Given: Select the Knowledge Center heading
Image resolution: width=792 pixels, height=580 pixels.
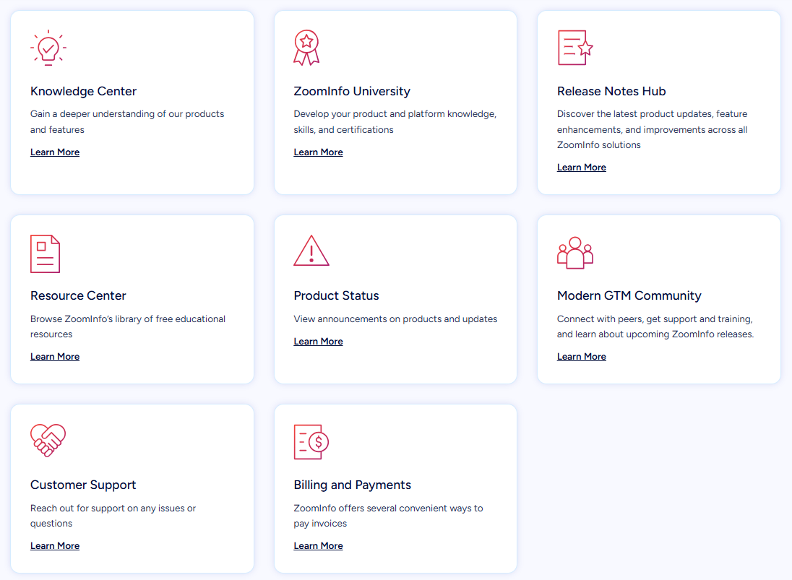Looking at the screenshot, I should pyautogui.click(x=83, y=91).
